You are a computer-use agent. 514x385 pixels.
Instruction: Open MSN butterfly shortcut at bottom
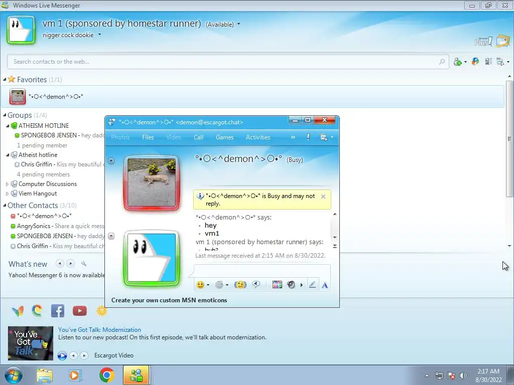[18, 311]
